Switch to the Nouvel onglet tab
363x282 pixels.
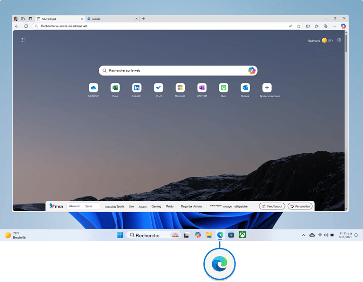coord(60,19)
